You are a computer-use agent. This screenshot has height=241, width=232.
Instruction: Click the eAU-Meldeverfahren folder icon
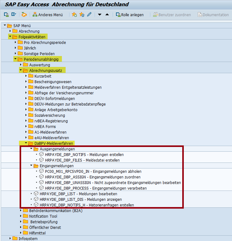click(x=31, y=137)
